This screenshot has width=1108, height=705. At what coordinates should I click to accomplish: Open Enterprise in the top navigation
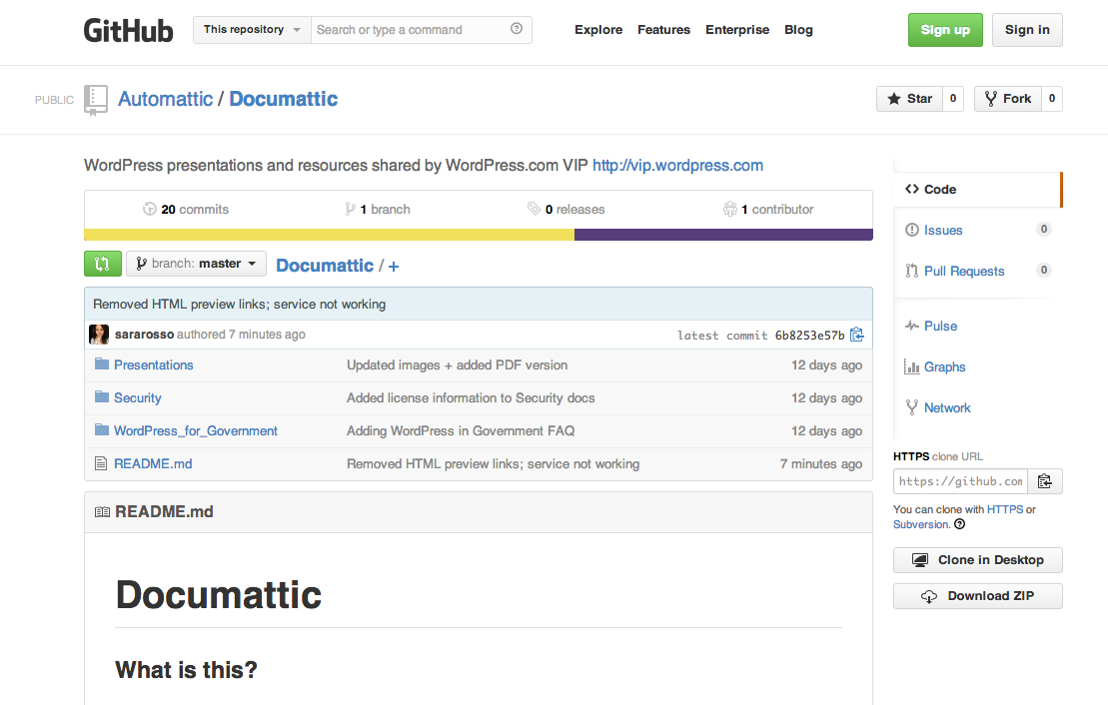(x=737, y=30)
